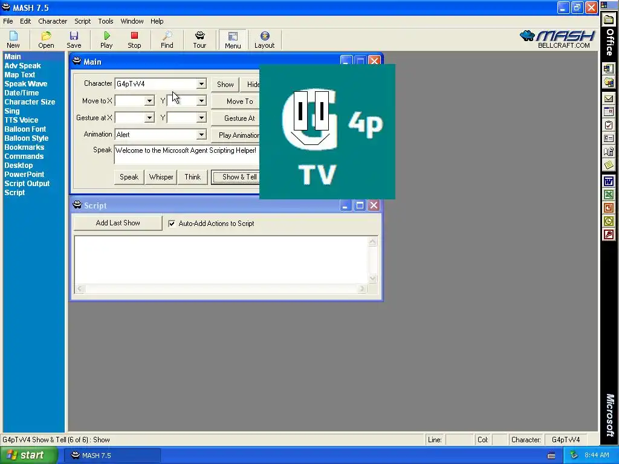Start the script with the Play icon
Image resolution: width=619 pixels, height=464 pixels.
pos(106,40)
